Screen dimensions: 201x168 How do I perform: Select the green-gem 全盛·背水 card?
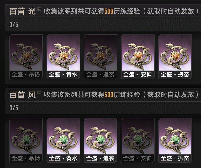click(x=63, y=140)
